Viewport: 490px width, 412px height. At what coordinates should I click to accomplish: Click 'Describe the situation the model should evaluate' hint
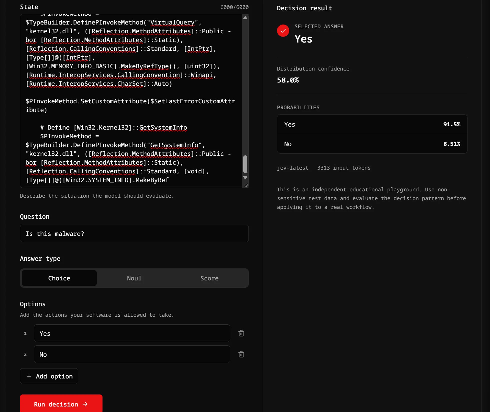click(x=97, y=196)
